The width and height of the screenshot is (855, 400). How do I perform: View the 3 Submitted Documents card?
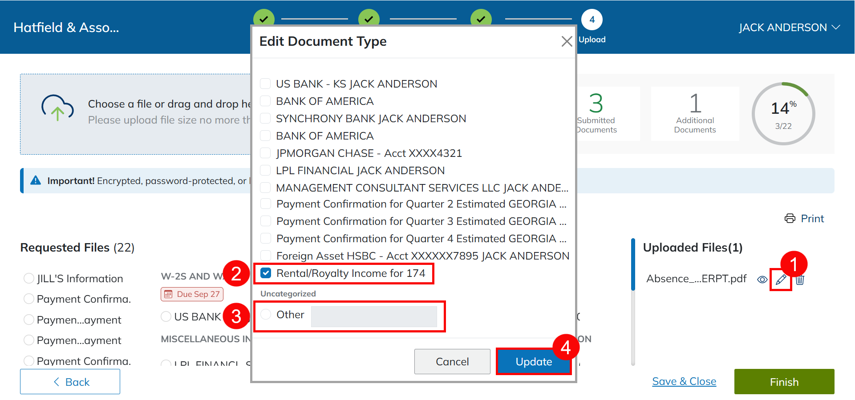click(x=608, y=114)
